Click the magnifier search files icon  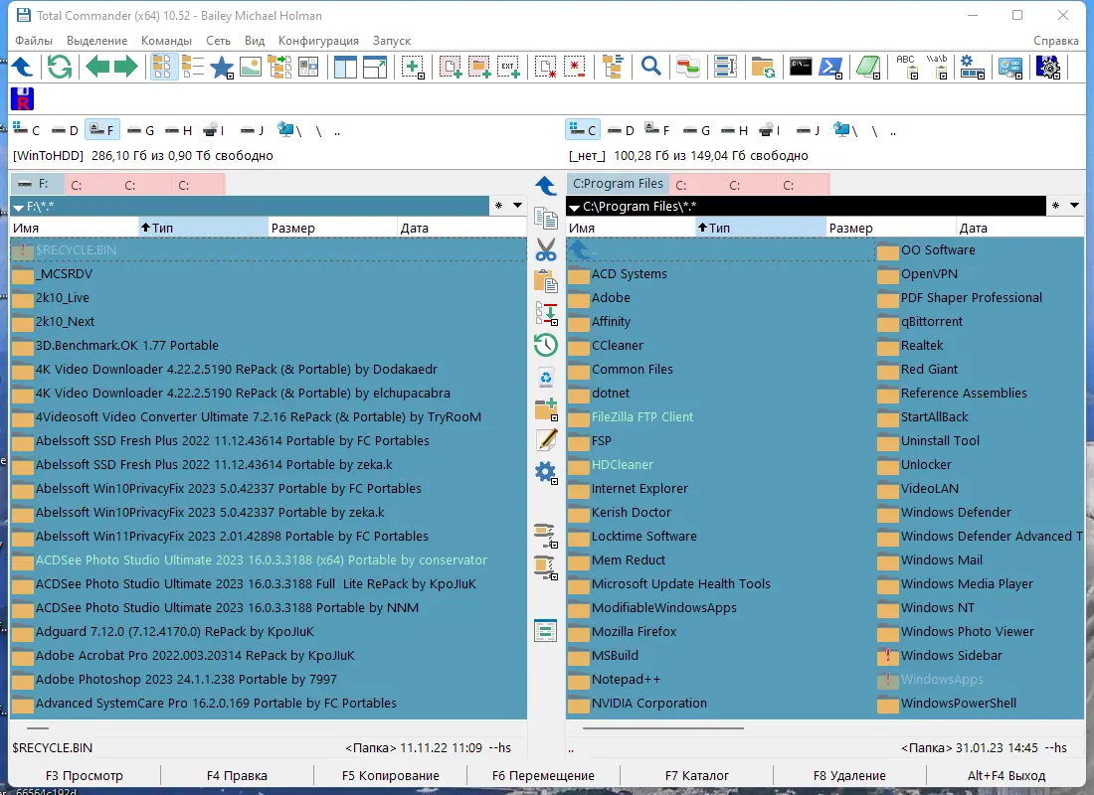click(651, 68)
